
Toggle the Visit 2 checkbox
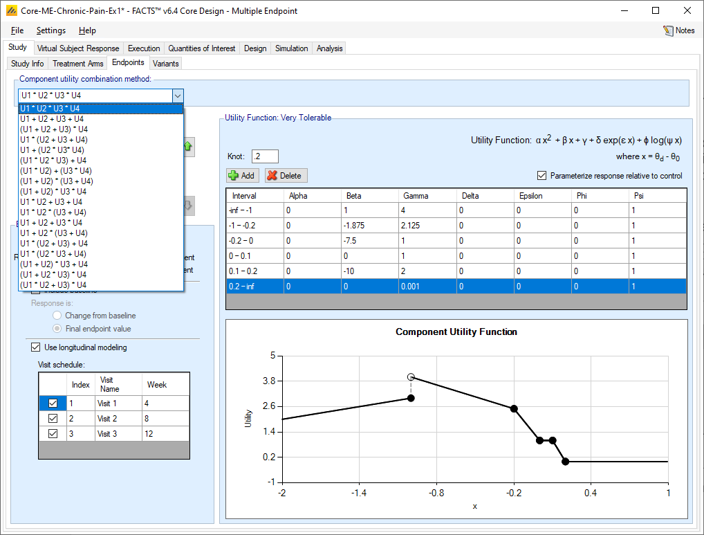[x=53, y=419]
